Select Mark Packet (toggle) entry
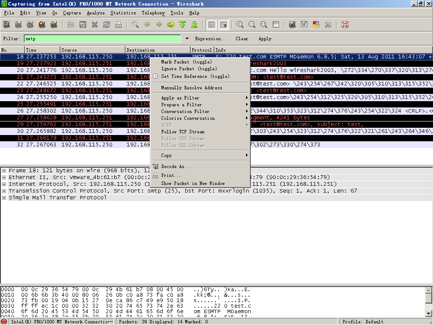Viewport: 433px width, 325px height. click(200, 62)
